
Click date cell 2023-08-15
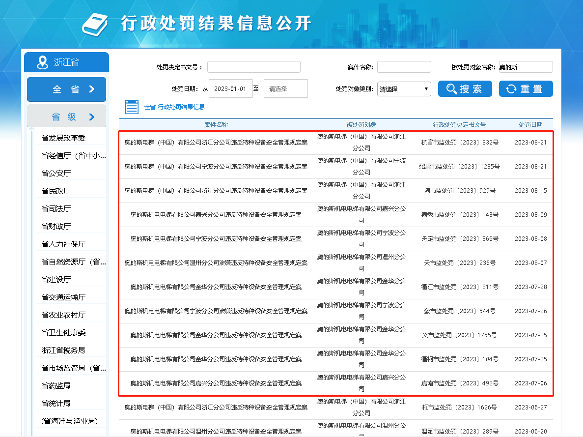[530, 191]
